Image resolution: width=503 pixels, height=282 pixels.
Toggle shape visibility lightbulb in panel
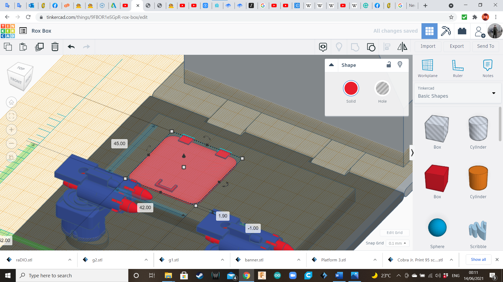400,65
